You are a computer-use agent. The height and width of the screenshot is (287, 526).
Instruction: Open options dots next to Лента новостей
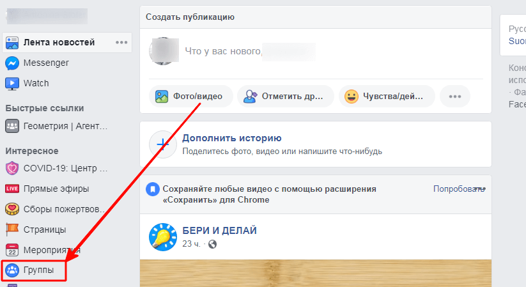coord(121,43)
